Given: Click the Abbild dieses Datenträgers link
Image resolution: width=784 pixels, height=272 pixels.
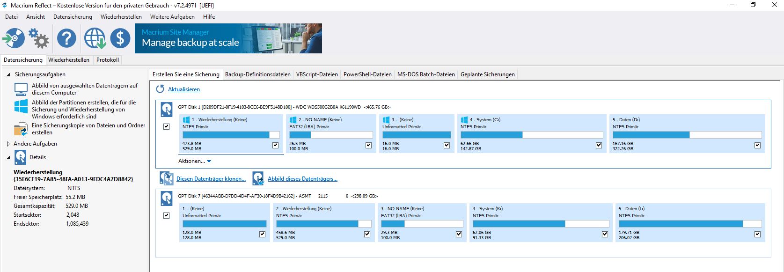Looking at the screenshot, I should coord(302,179).
